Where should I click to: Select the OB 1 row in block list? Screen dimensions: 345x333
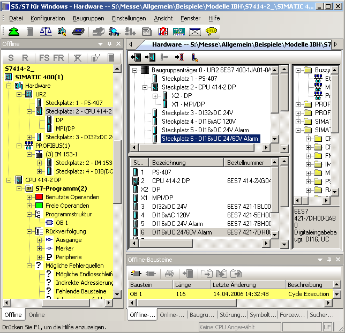(x=230, y=294)
